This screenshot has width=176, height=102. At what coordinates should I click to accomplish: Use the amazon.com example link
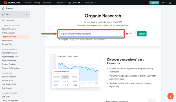[99, 40]
